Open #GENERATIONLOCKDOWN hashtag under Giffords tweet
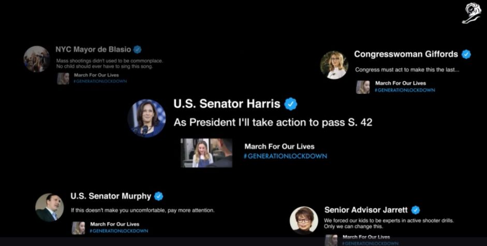487x246 pixels. tap(405, 90)
